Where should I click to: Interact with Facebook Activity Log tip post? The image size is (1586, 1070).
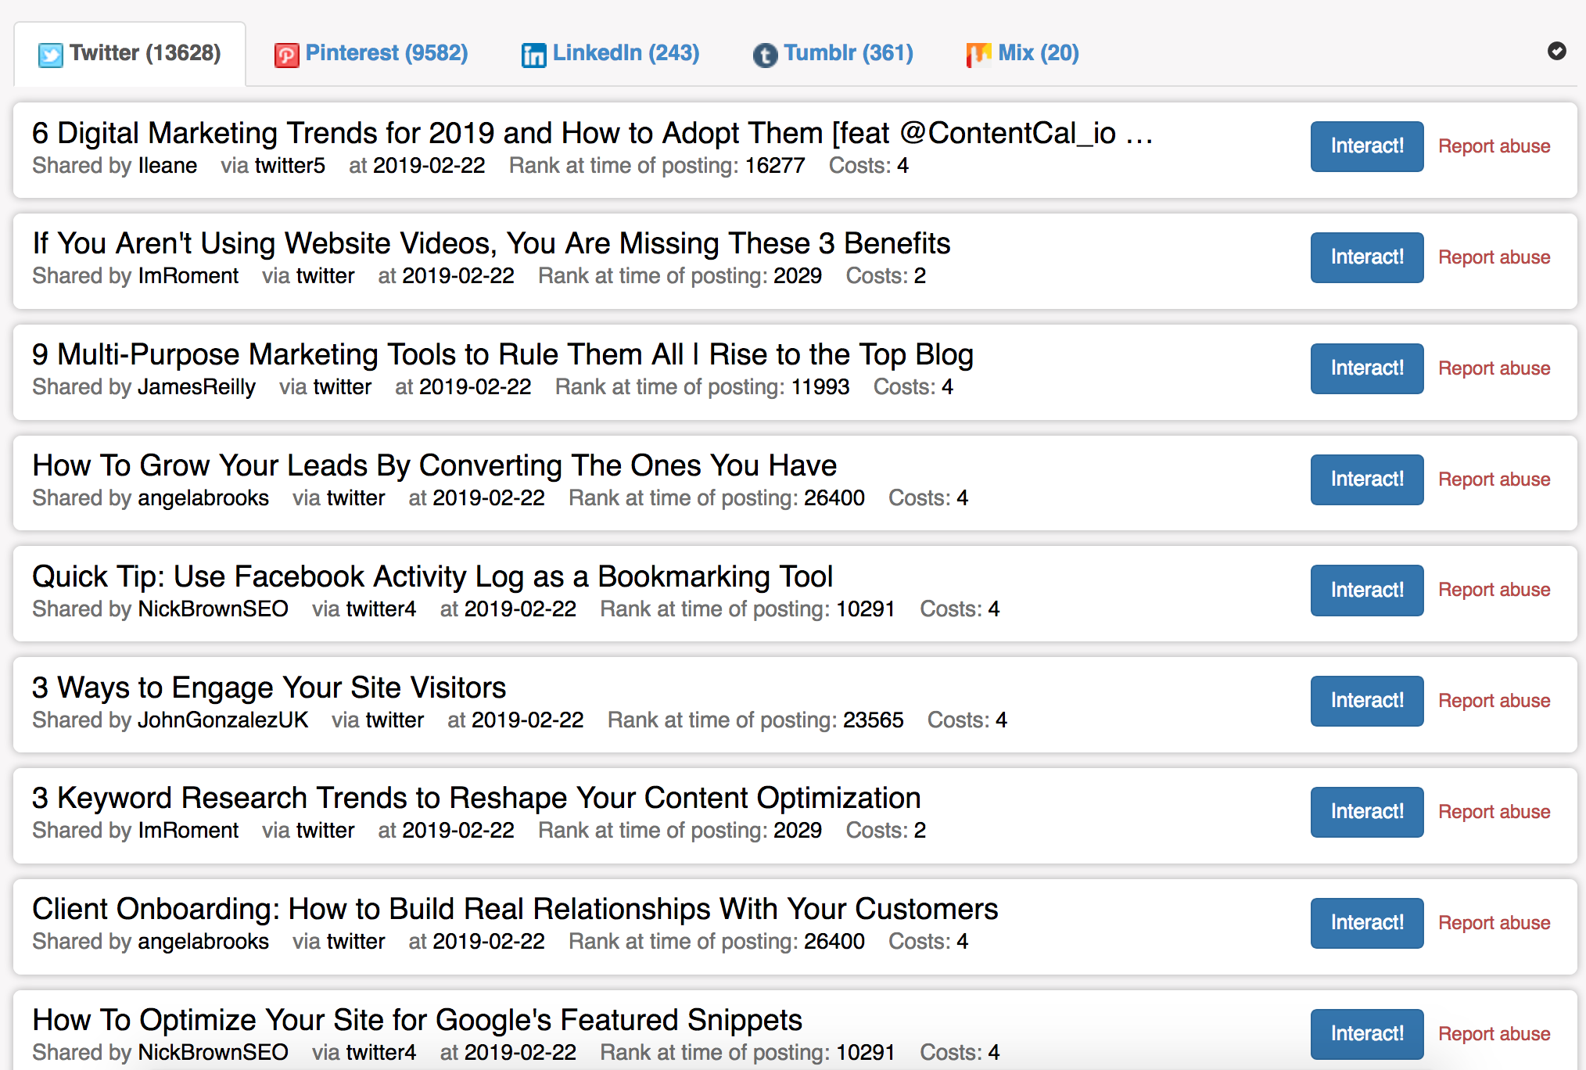click(1367, 591)
